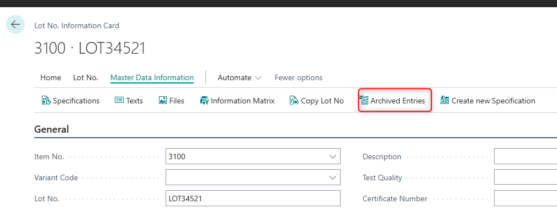Click the Texts icon
This screenshot has width=557, height=209.
(119, 101)
